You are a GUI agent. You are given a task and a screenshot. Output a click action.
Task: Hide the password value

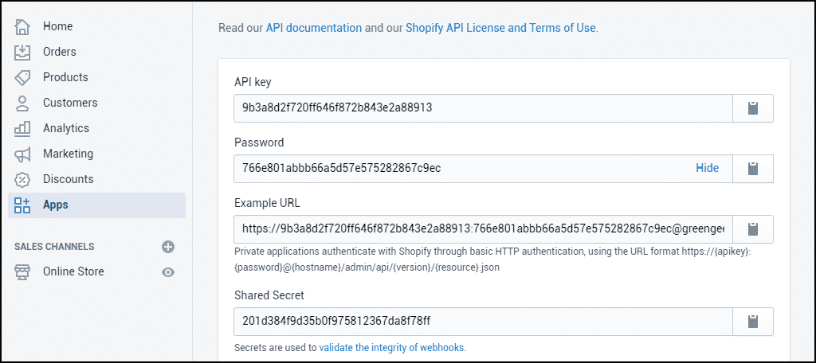[x=707, y=168]
